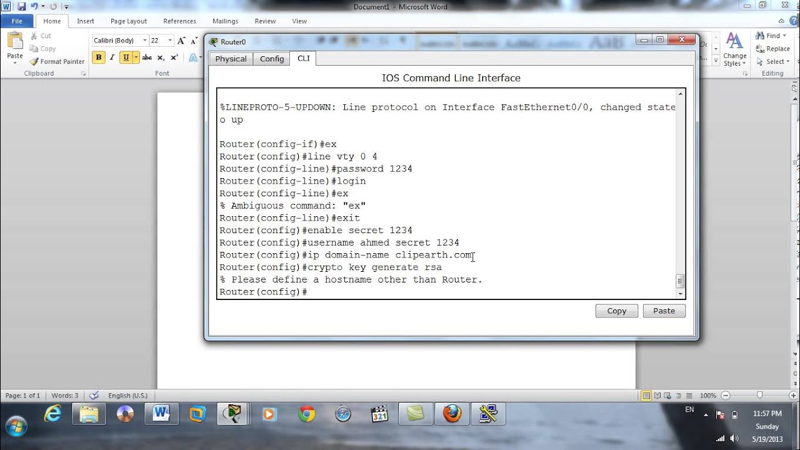Click the Paste clipboard icon in Word
This screenshot has width=800, height=450.
[x=15, y=41]
